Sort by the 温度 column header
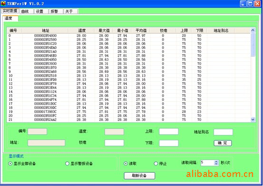Viewport: 263px width, 186px height. (82, 30)
